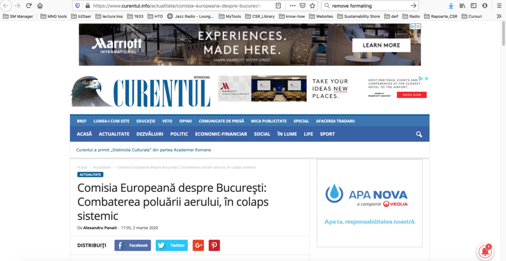Open COMUNICATE DE PRESĂ section

[221, 121]
